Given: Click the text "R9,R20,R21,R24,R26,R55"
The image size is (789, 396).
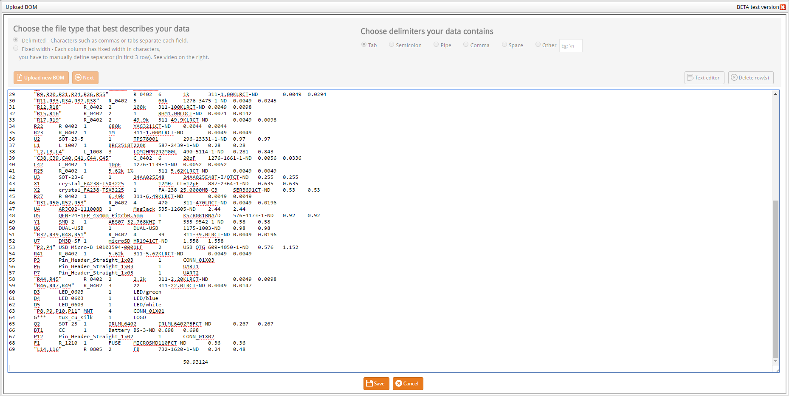Looking at the screenshot, I should (x=71, y=94).
